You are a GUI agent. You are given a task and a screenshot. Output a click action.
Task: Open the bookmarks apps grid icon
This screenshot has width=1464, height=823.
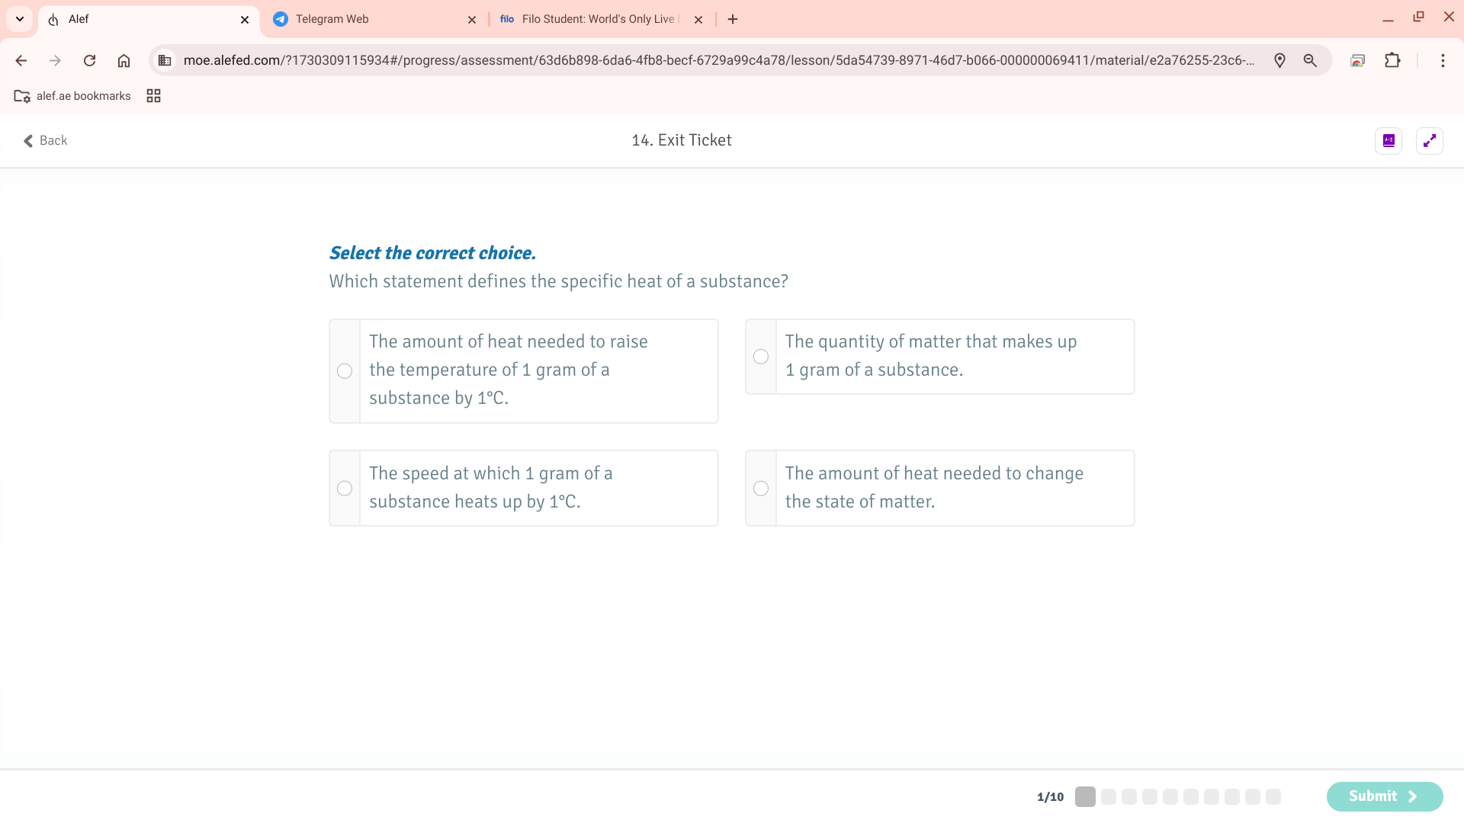point(153,96)
